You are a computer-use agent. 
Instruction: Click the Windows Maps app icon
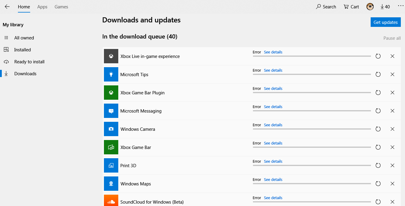(x=111, y=184)
